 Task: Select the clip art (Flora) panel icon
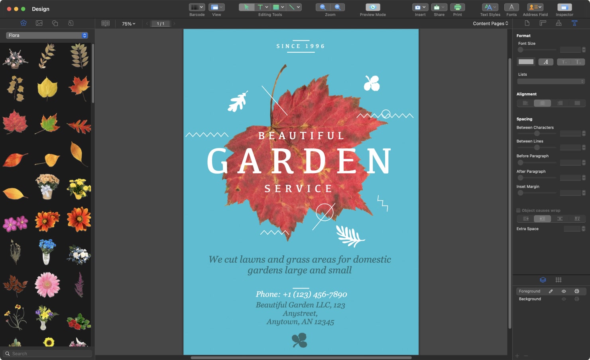click(23, 23)
